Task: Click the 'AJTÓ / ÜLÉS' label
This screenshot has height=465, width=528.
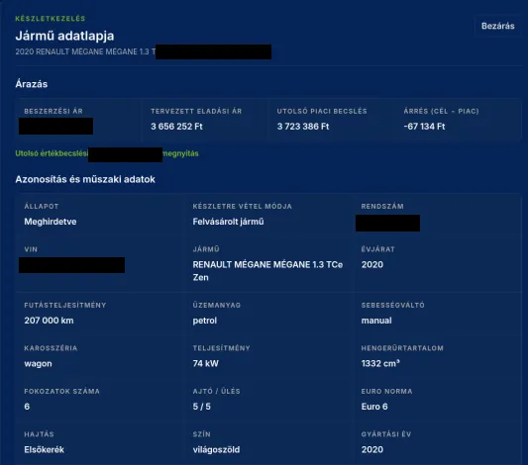Action: coord(216,392)
